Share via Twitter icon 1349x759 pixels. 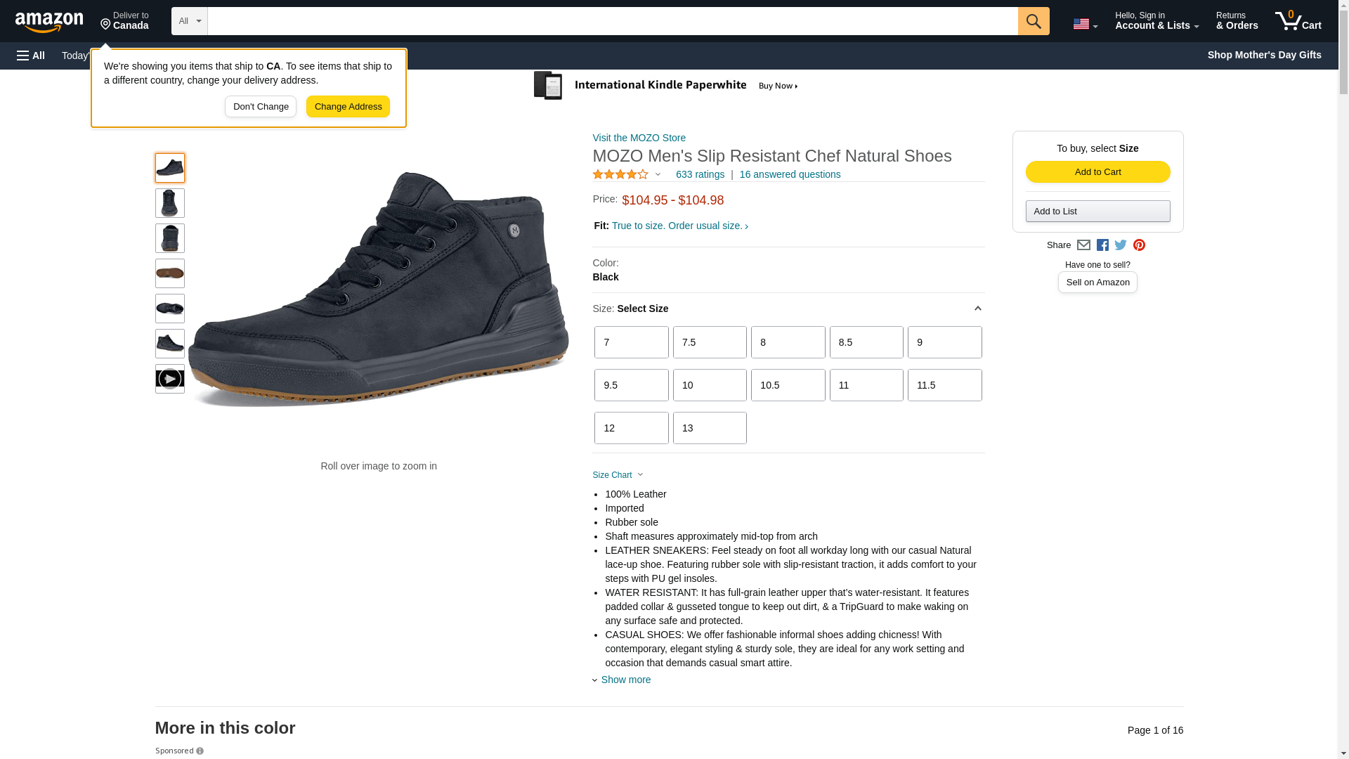click(1121, 245)
